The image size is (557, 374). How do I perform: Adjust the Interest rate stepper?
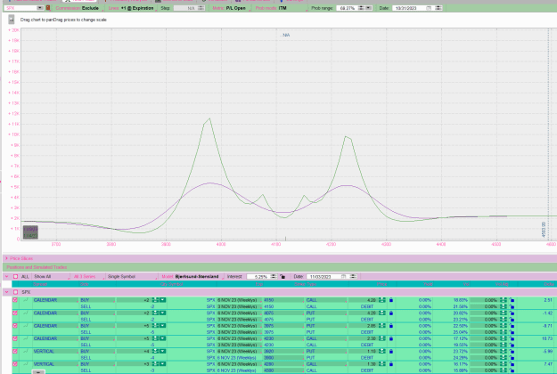point(274,276)
